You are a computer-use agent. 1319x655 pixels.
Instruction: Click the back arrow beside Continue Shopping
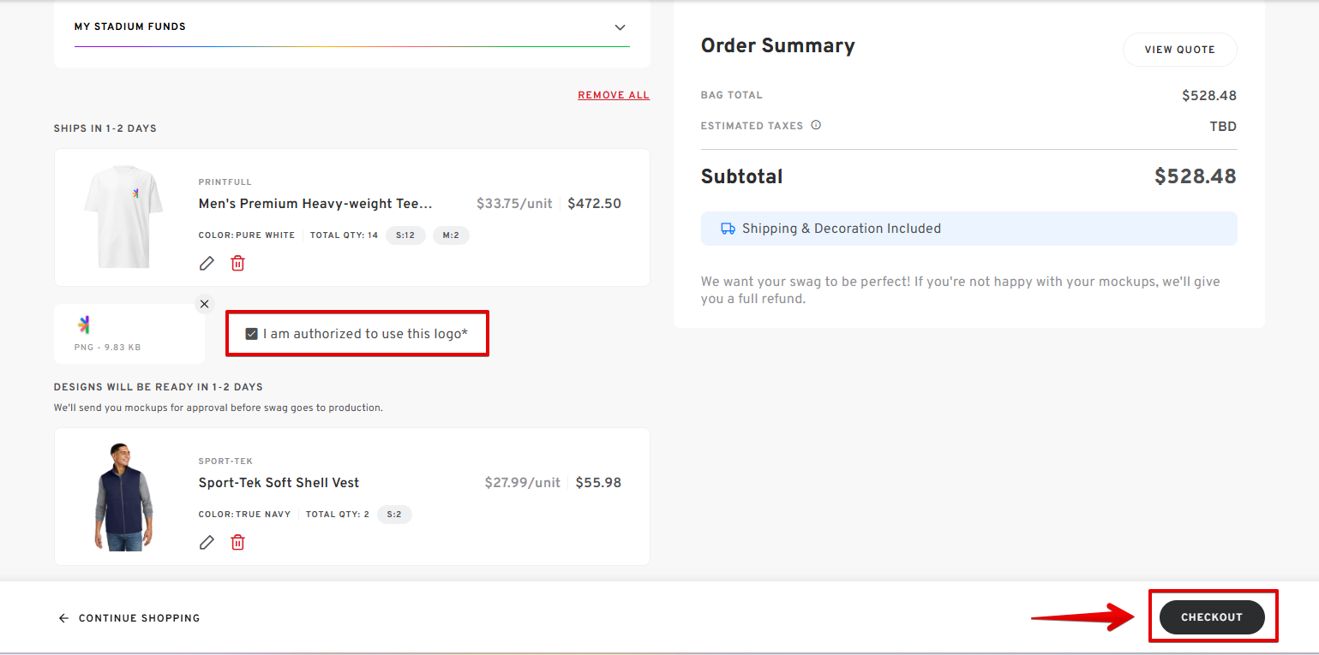point(63,618)
